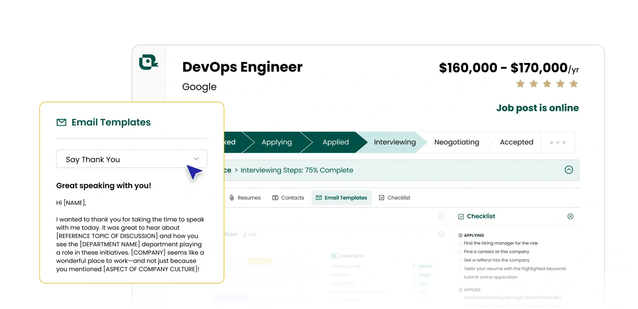Screen dimensions: 638x309
Task: Click the checkbox icon in Checklist tab
Action: pos(382,198)
